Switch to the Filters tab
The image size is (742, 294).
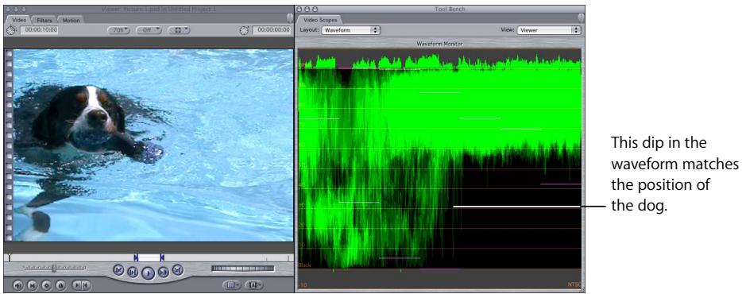tap(44, 20)
